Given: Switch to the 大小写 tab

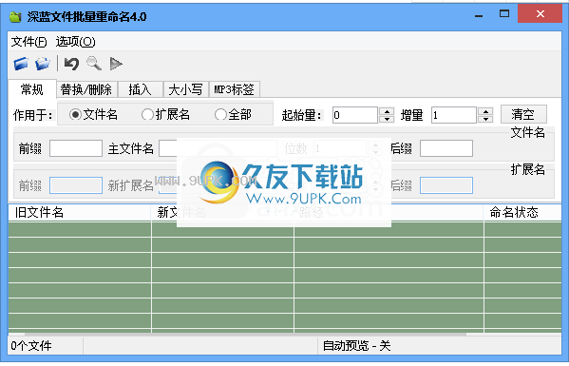Looking at the screenshot, I should (185, 89).
